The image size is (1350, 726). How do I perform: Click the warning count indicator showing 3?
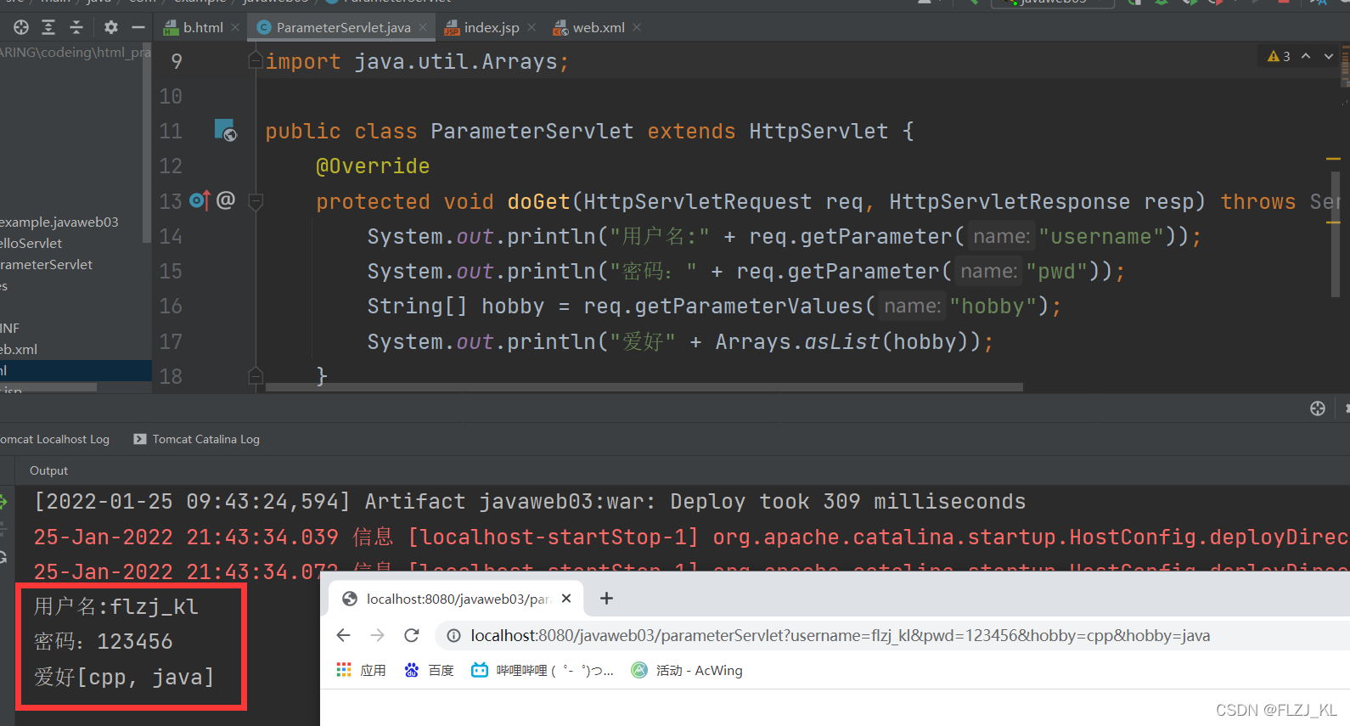click(x=1279, y=56)
